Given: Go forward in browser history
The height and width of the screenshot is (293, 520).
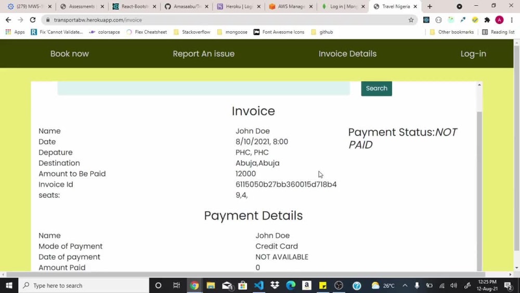Looking at the screenshot, I should [21, 20].
